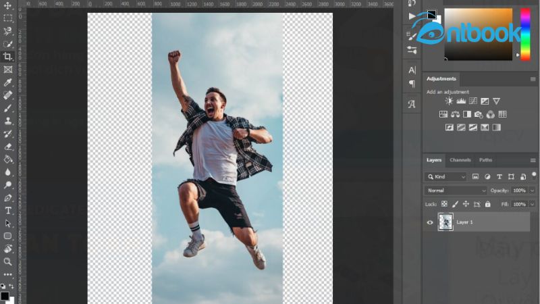Add a Vibrance adjustment

pos(496,101)
